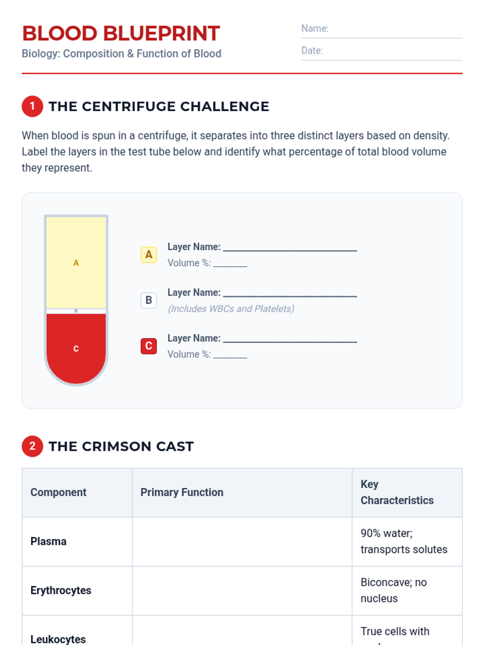Click the white B legend badge
Screen dimensions: 484x645
148,300
